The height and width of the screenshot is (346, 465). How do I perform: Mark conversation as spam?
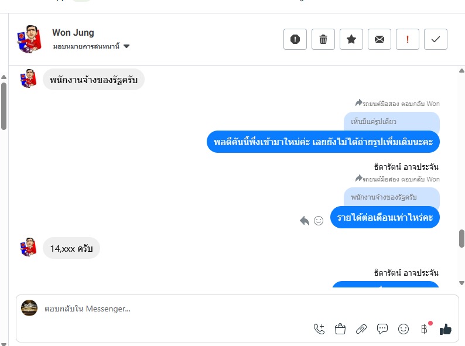point(295,39)
